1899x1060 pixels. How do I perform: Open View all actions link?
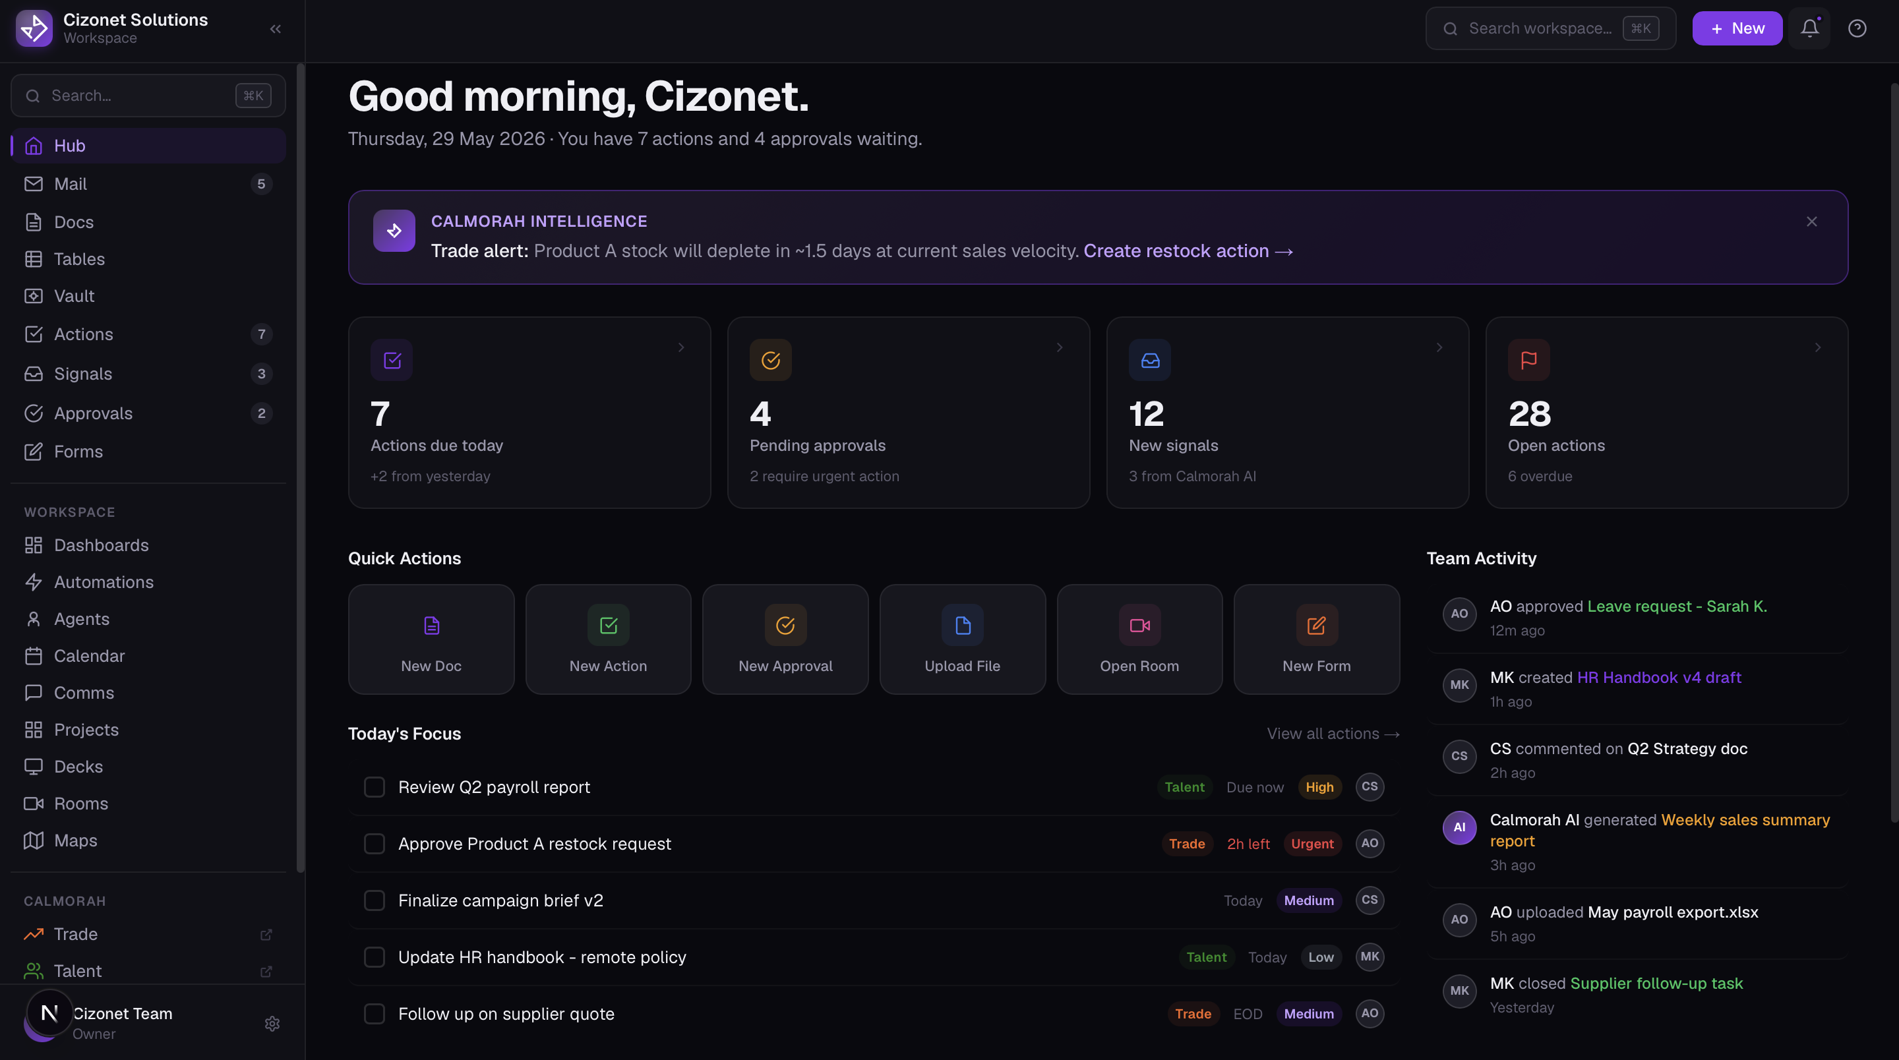tap(1333, 734)
